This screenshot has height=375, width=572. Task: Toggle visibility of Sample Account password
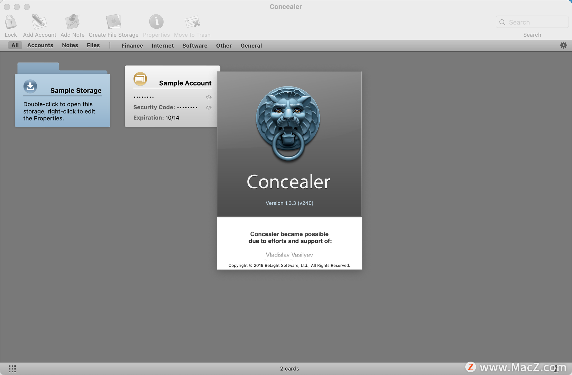pyautogui.click(x=208, y=97)
